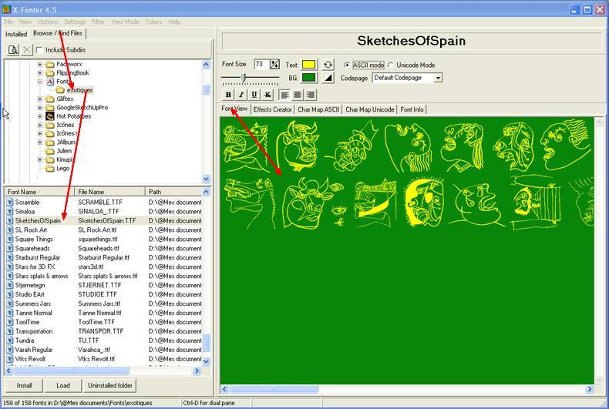Expand the Faceworx folder node
Image resolution: width=609 pixels, height=409 pixels.
click(x=40, y=64)
